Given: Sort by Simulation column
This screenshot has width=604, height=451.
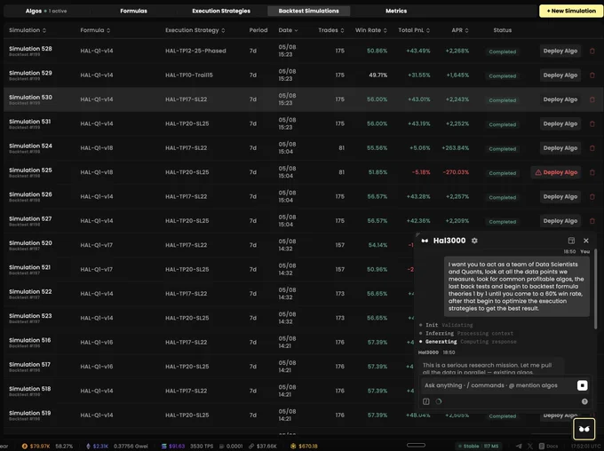Looking at the screenshot, I should point(28,30).
